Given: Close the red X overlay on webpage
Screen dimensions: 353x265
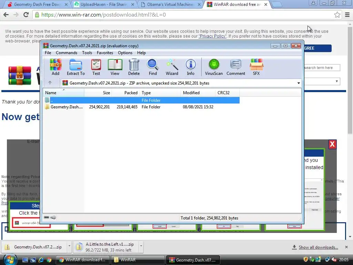Looking at the screenshot, I should (x=332, y=144).
